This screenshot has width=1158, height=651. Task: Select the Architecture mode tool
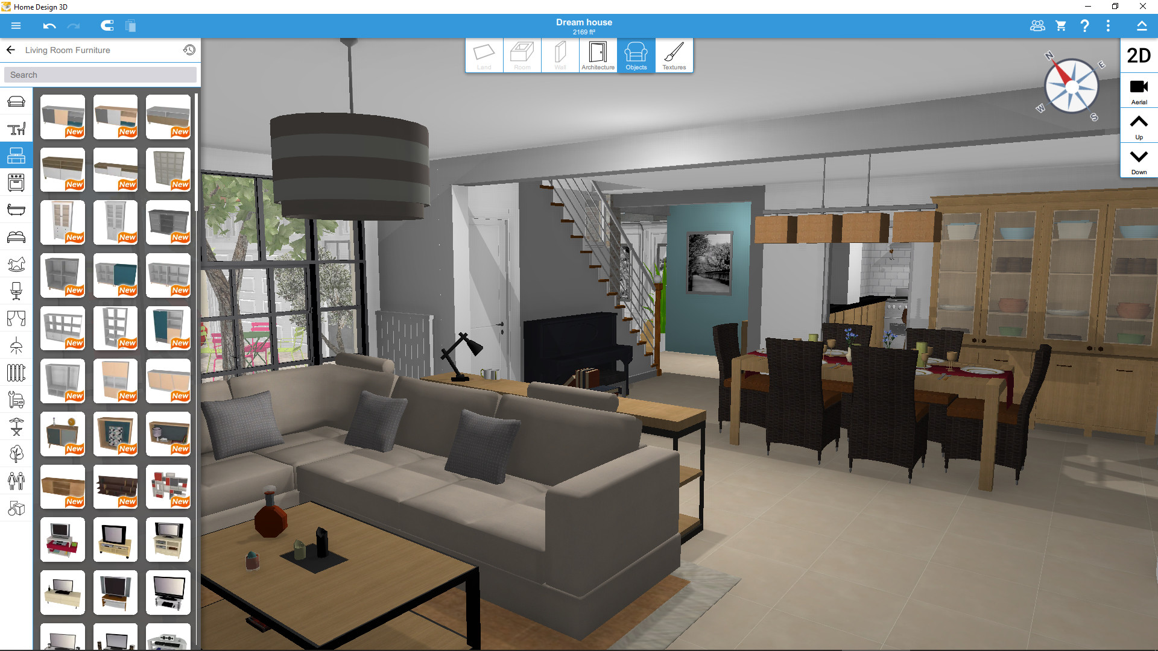pos(596,55)
